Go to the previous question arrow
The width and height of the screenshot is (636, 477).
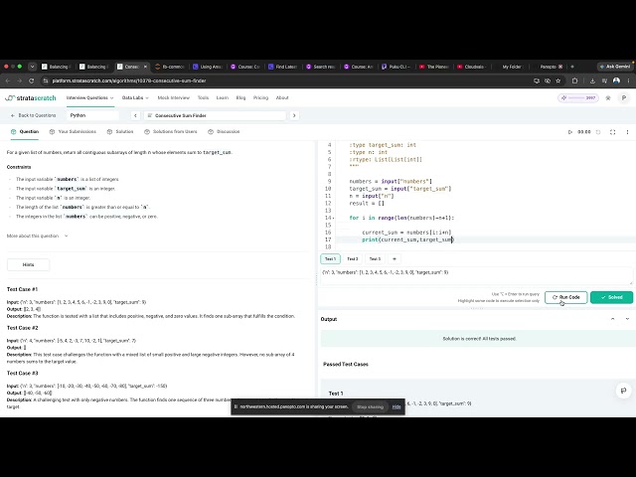(135, 115)
